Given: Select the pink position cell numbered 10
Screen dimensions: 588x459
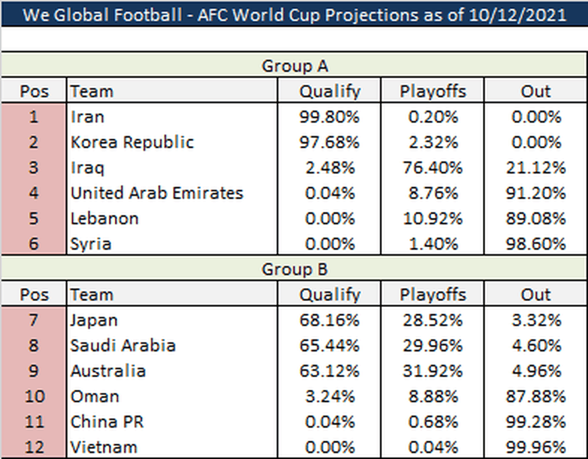Looking at the screenshot, I should (x=34, y=397).
